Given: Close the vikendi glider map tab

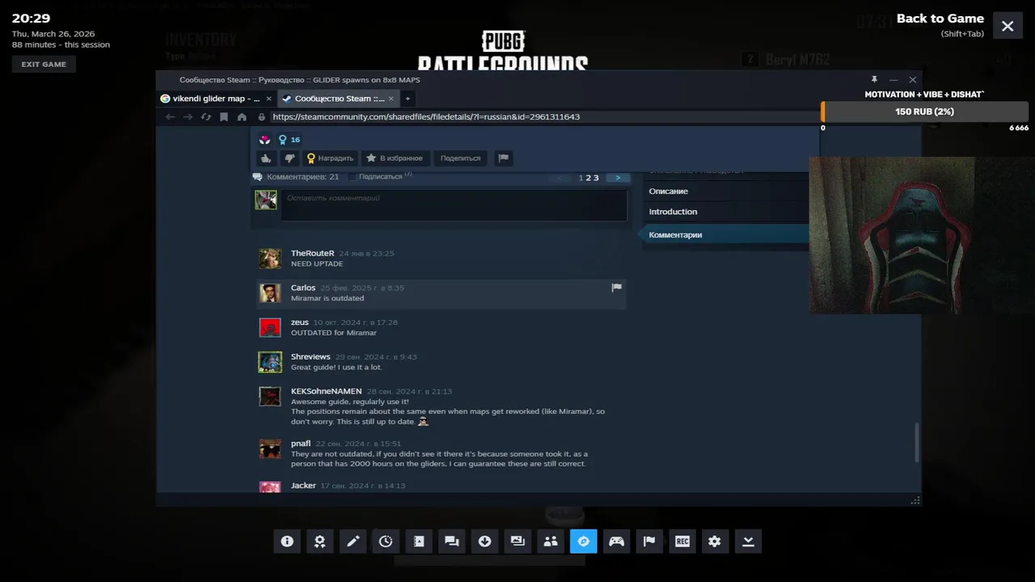Looking at the screenshot, I should (269, 99).
